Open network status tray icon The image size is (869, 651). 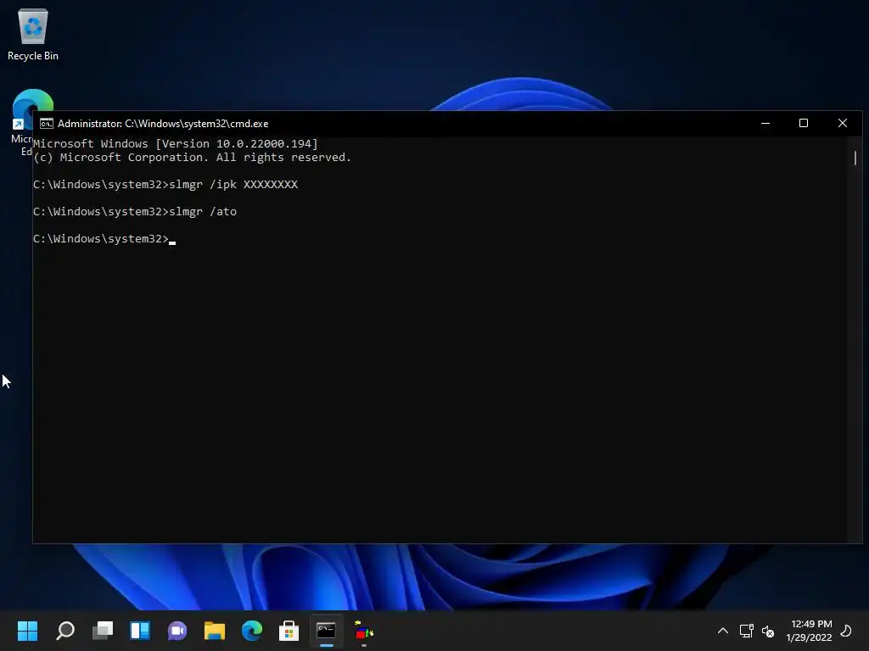click(x=747, y=631)
